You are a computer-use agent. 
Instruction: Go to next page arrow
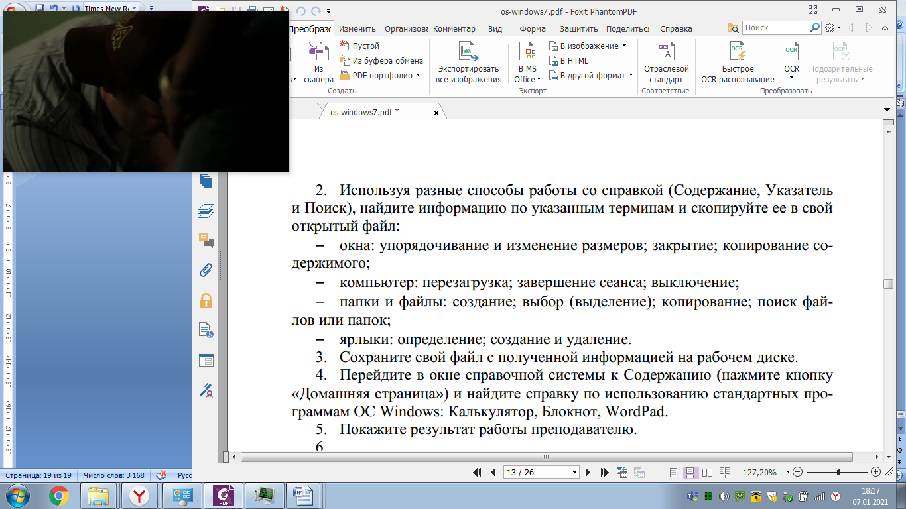(x=588, y=472)
